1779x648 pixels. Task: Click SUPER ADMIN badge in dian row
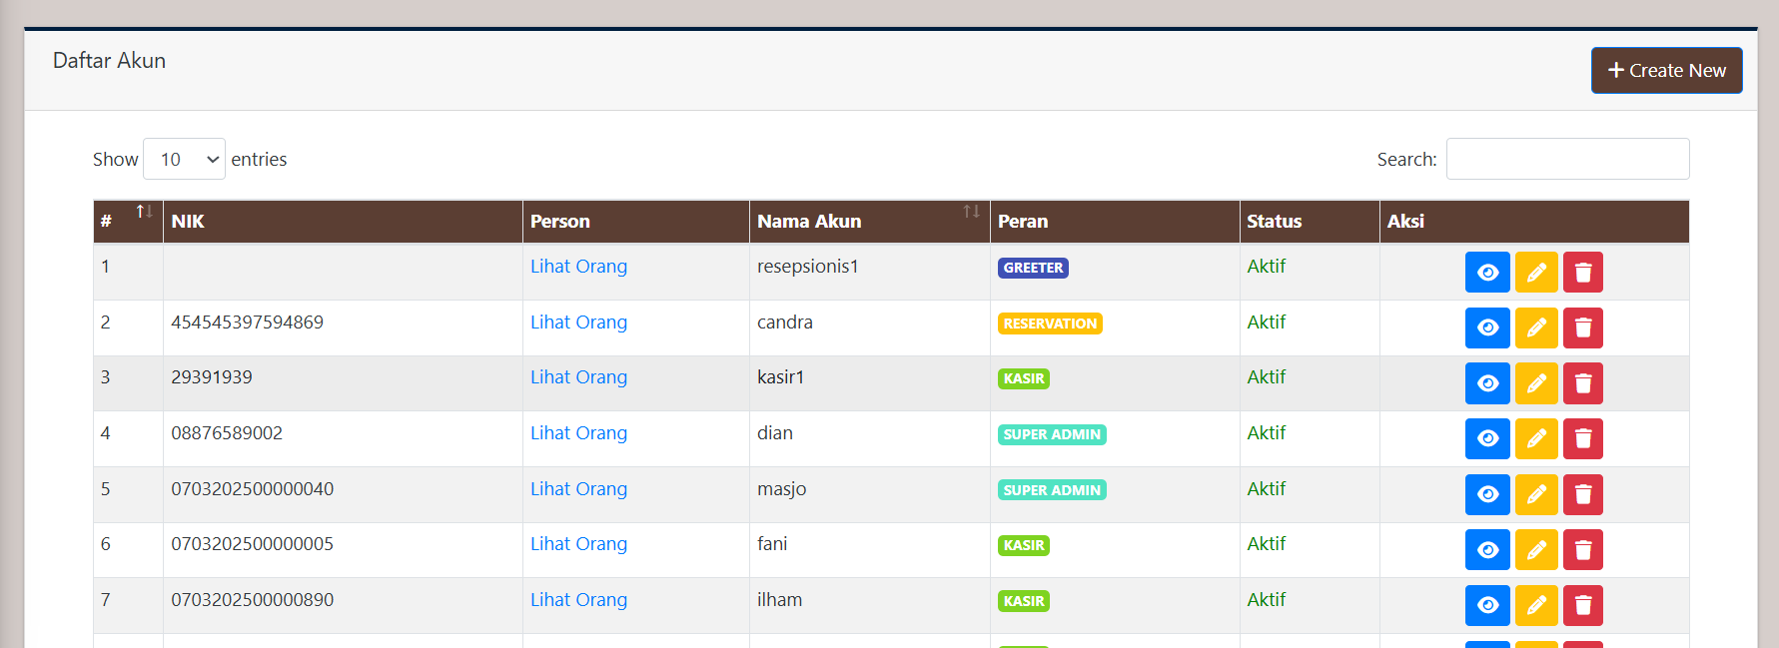[x=1052, y=434]
